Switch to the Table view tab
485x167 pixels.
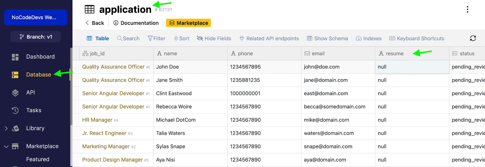pos(98,38)
